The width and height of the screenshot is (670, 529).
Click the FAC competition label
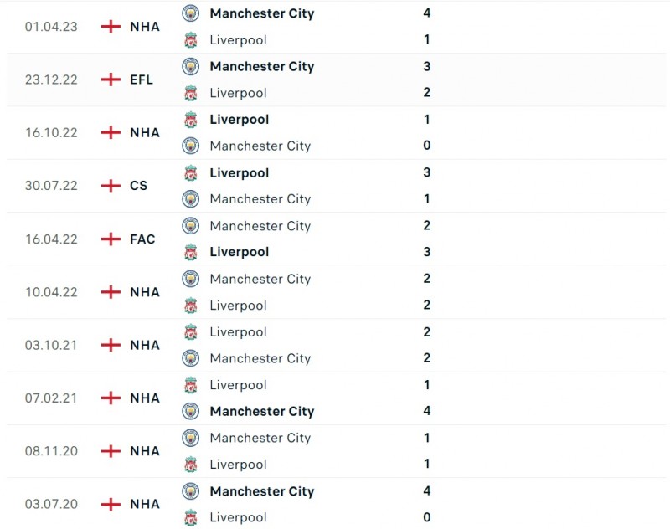click(x=142, y=239)
